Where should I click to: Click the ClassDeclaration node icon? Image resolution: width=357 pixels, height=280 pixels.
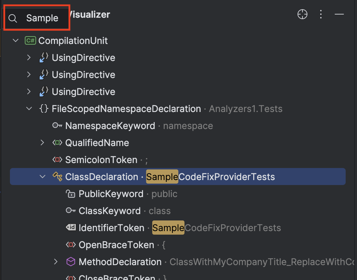(57, 177)
